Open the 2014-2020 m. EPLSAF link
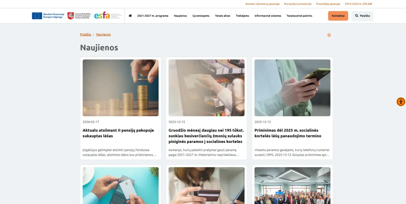The image size is (406, 204). click(x=359, y=4)
